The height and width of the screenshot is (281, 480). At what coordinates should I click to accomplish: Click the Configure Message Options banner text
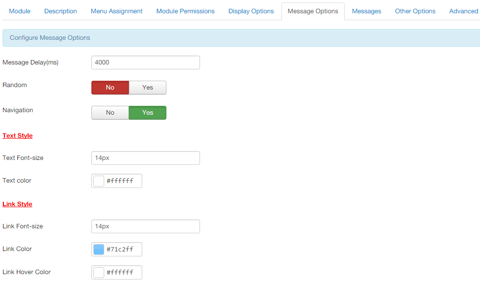point(50,38)
